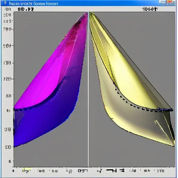Click the top-left corner axis label
The image size is (178, 178).
pos(8,9)
